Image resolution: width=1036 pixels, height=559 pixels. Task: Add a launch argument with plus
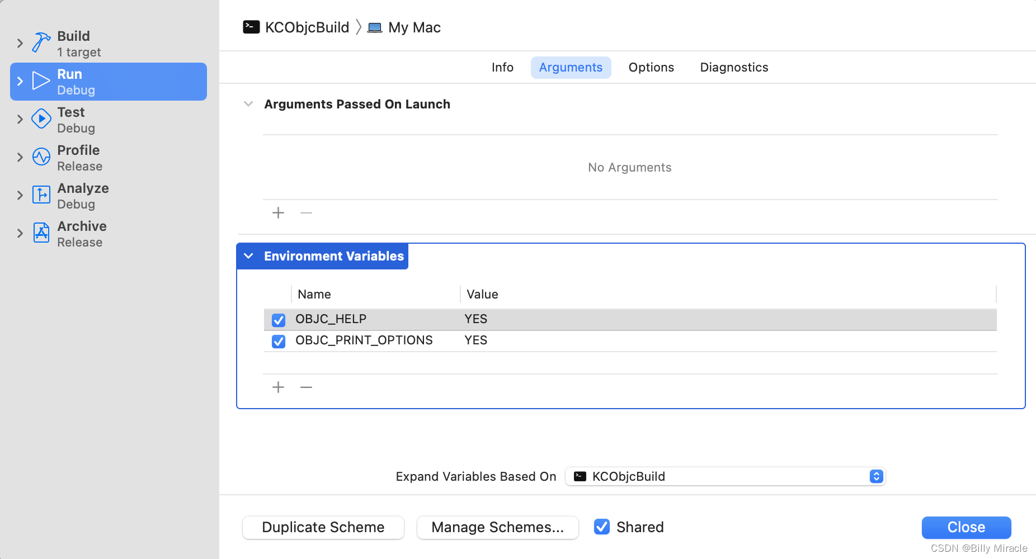pyautogui.click(x=278, y=213)
